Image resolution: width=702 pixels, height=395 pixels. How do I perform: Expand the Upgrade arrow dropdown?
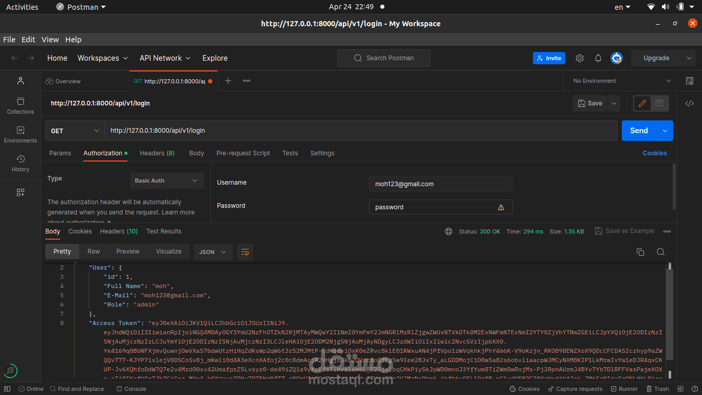(689, 58)
